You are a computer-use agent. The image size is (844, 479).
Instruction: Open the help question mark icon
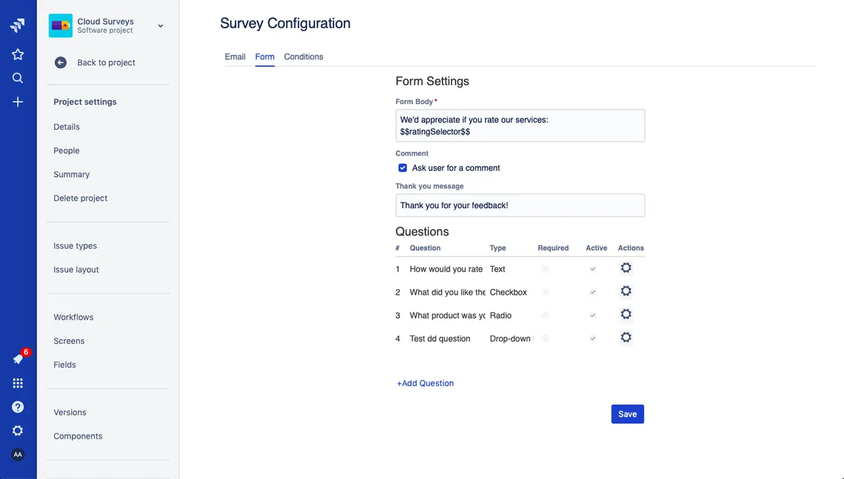(18, 407)
